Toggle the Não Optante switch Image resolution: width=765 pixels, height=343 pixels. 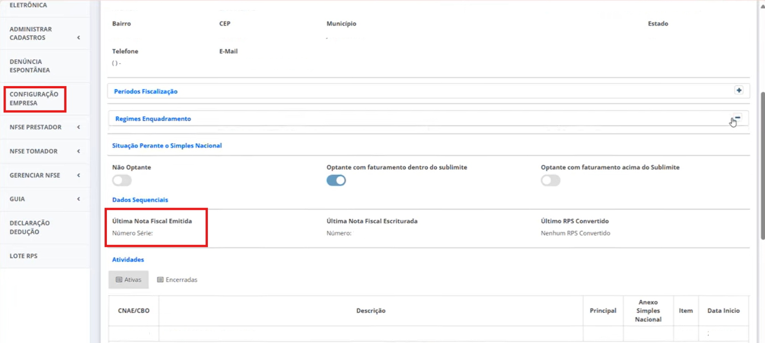point(122,180)
